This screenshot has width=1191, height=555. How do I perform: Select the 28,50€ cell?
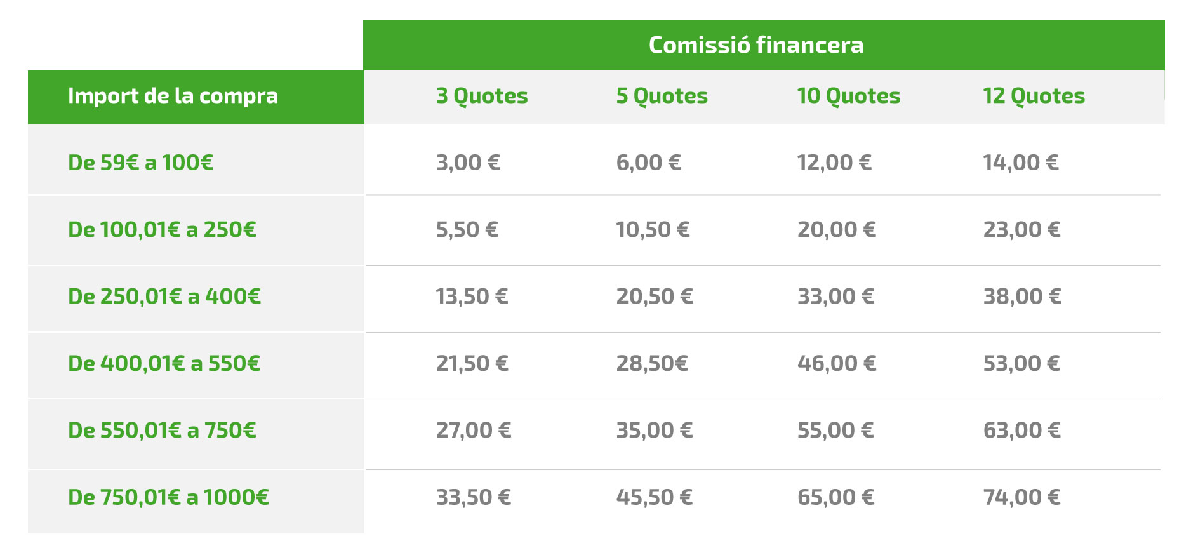[x=652, y=363]
